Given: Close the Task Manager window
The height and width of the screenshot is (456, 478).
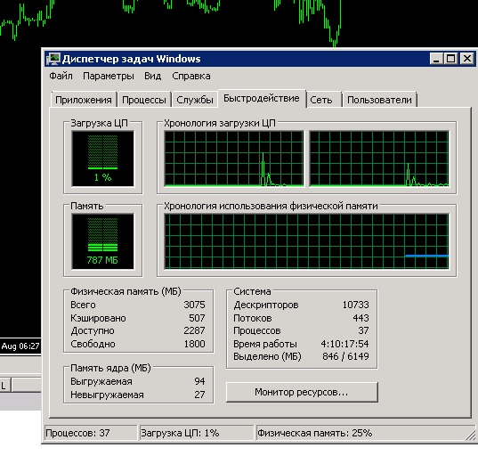Looking at the screenshot, I should point(467,58).
